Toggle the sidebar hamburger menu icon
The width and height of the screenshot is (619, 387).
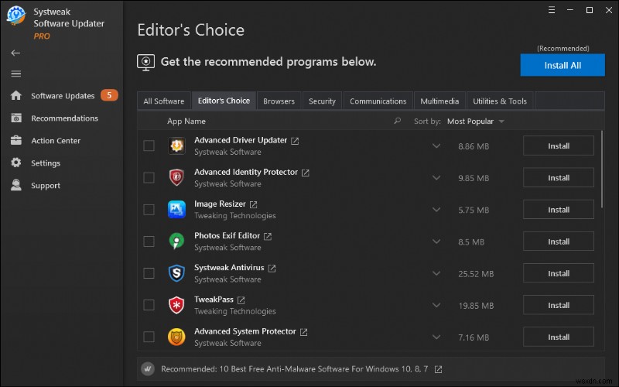15,74
